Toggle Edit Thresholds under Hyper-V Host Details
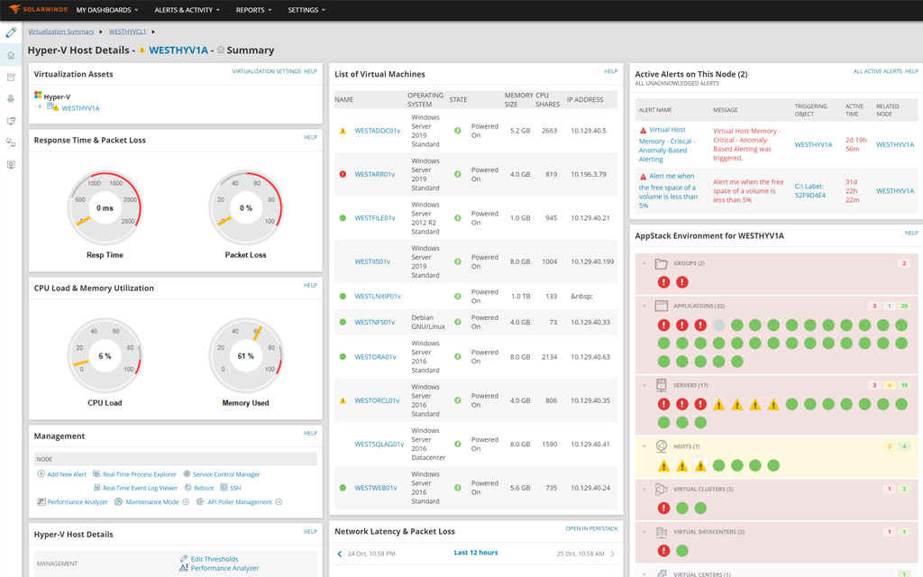923x577 pixels. [x=214, y=559]
